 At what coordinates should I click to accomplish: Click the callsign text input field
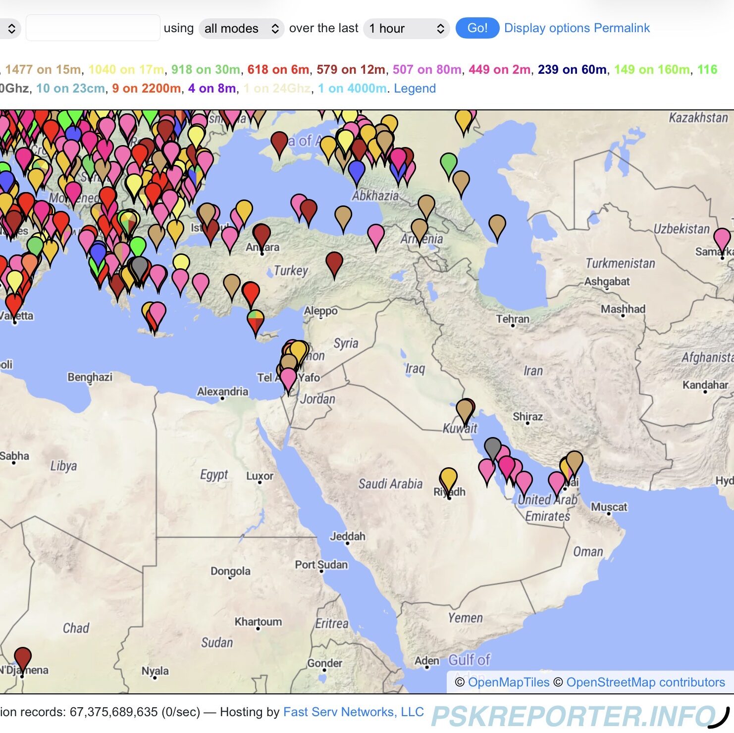coord(93,28)
